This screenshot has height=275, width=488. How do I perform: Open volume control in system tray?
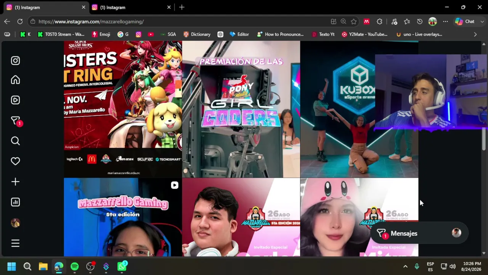(453, 267)
